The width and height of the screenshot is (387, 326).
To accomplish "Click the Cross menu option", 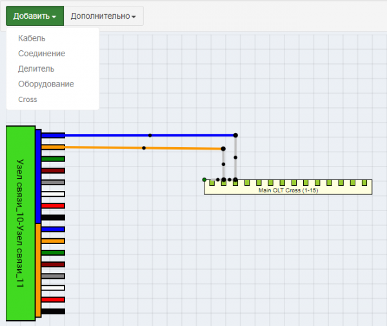I will coord(28,99).
